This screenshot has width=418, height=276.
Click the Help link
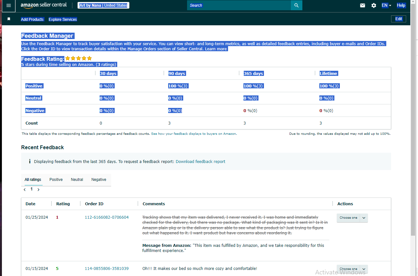point(401,5)
